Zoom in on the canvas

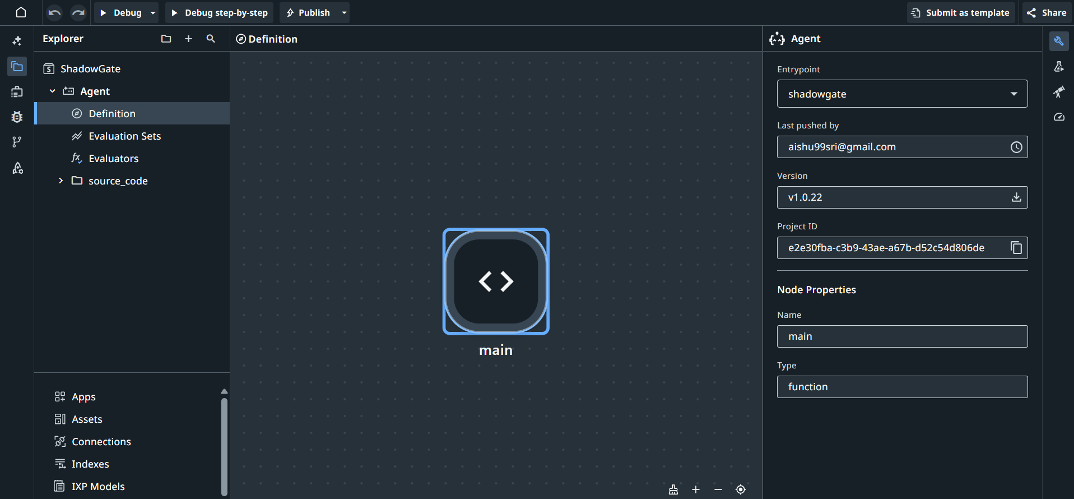(x=696, y=489)
